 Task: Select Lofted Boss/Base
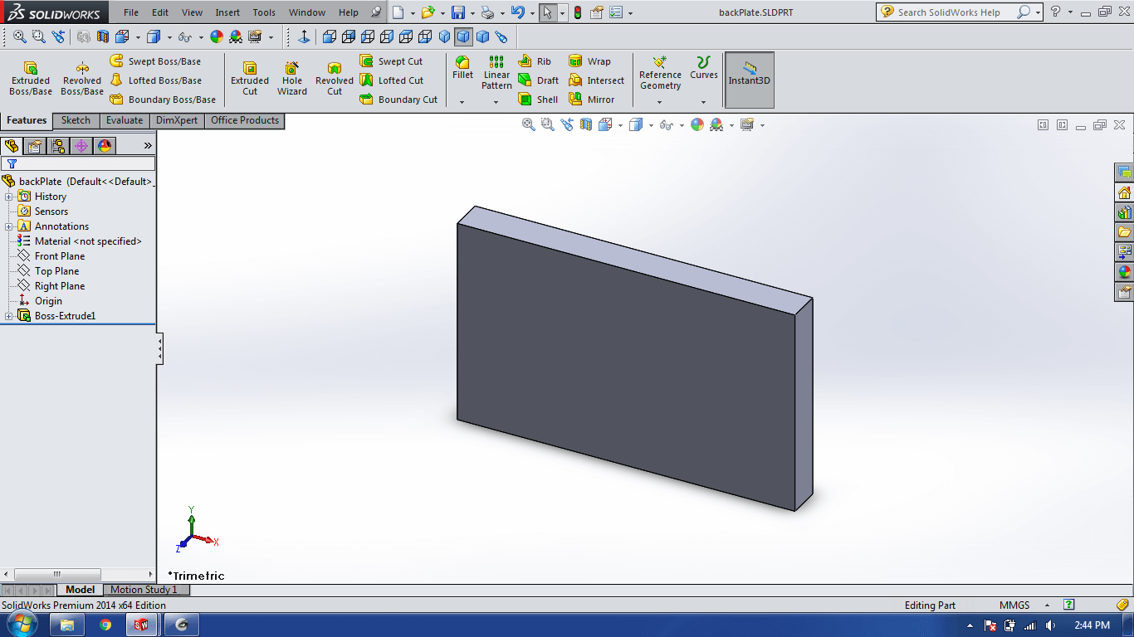pyautogui.click(x=155, y=80)
